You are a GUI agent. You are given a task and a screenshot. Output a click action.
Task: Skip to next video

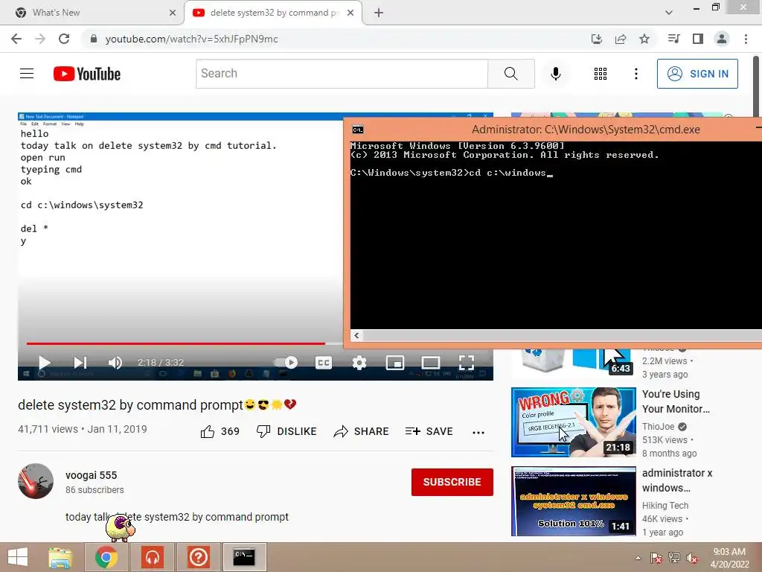(80, 363)
